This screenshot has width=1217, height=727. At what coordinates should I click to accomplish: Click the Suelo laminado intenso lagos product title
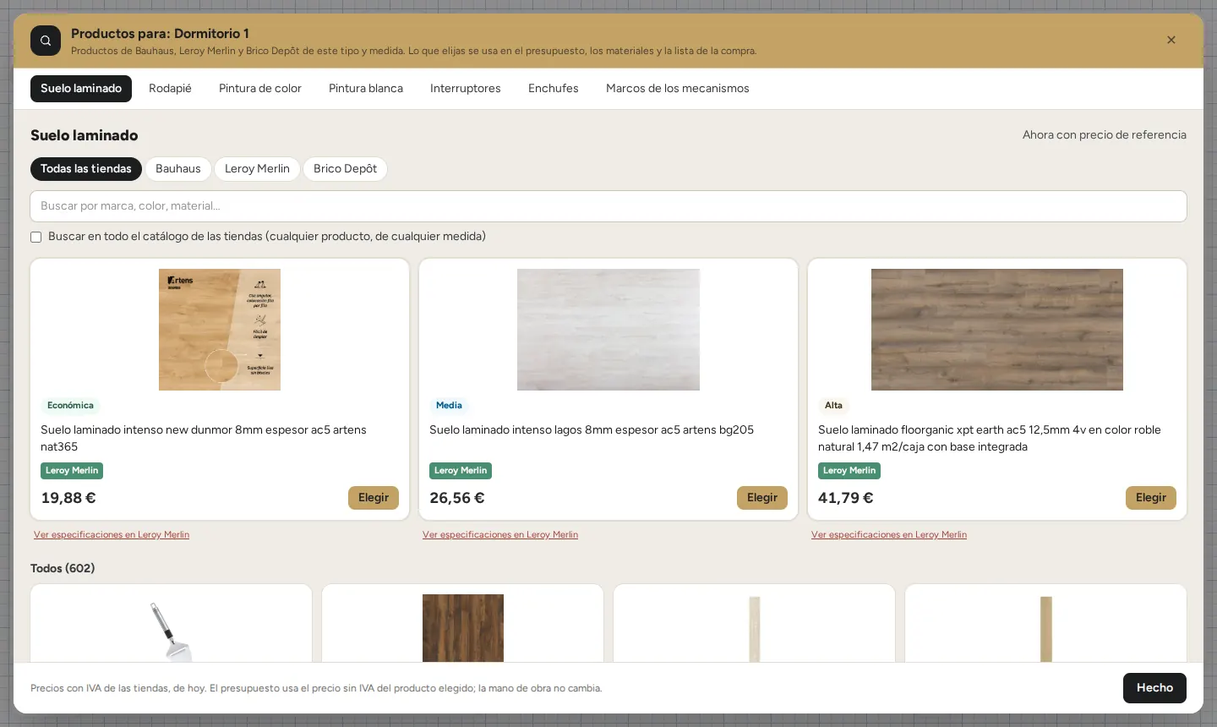pyautogui.click(x=592, y=430)
